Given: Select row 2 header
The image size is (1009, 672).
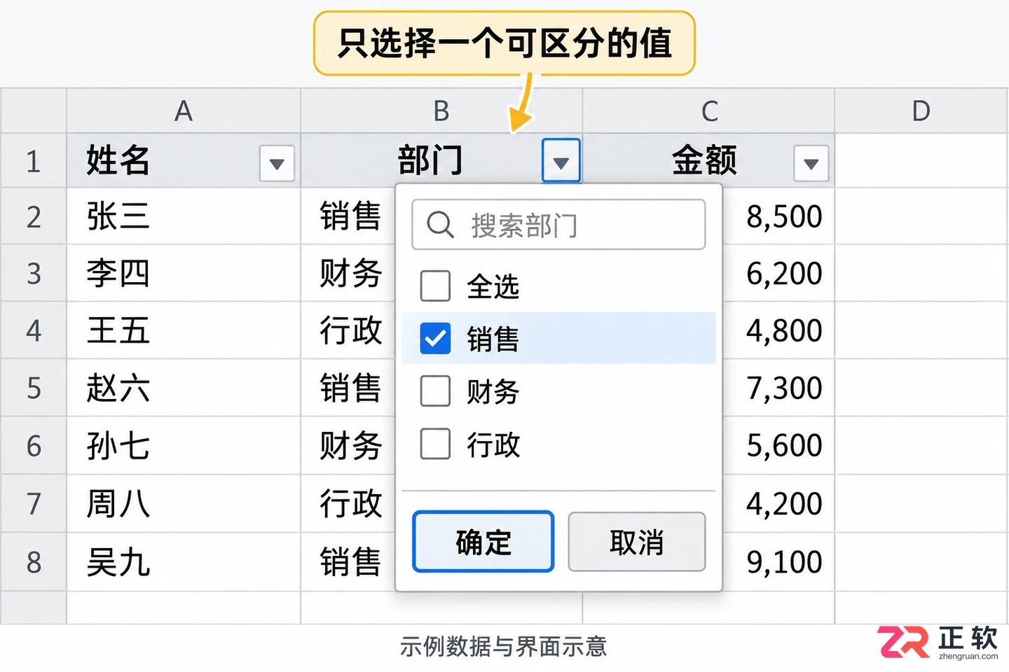Looking at the screenshot, I should [x=34, y=216].
